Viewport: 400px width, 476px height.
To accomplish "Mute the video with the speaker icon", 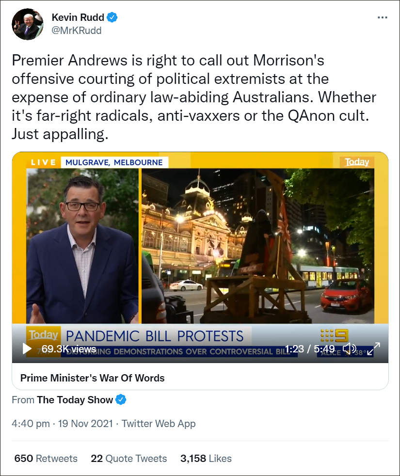I will pos(349,349).
